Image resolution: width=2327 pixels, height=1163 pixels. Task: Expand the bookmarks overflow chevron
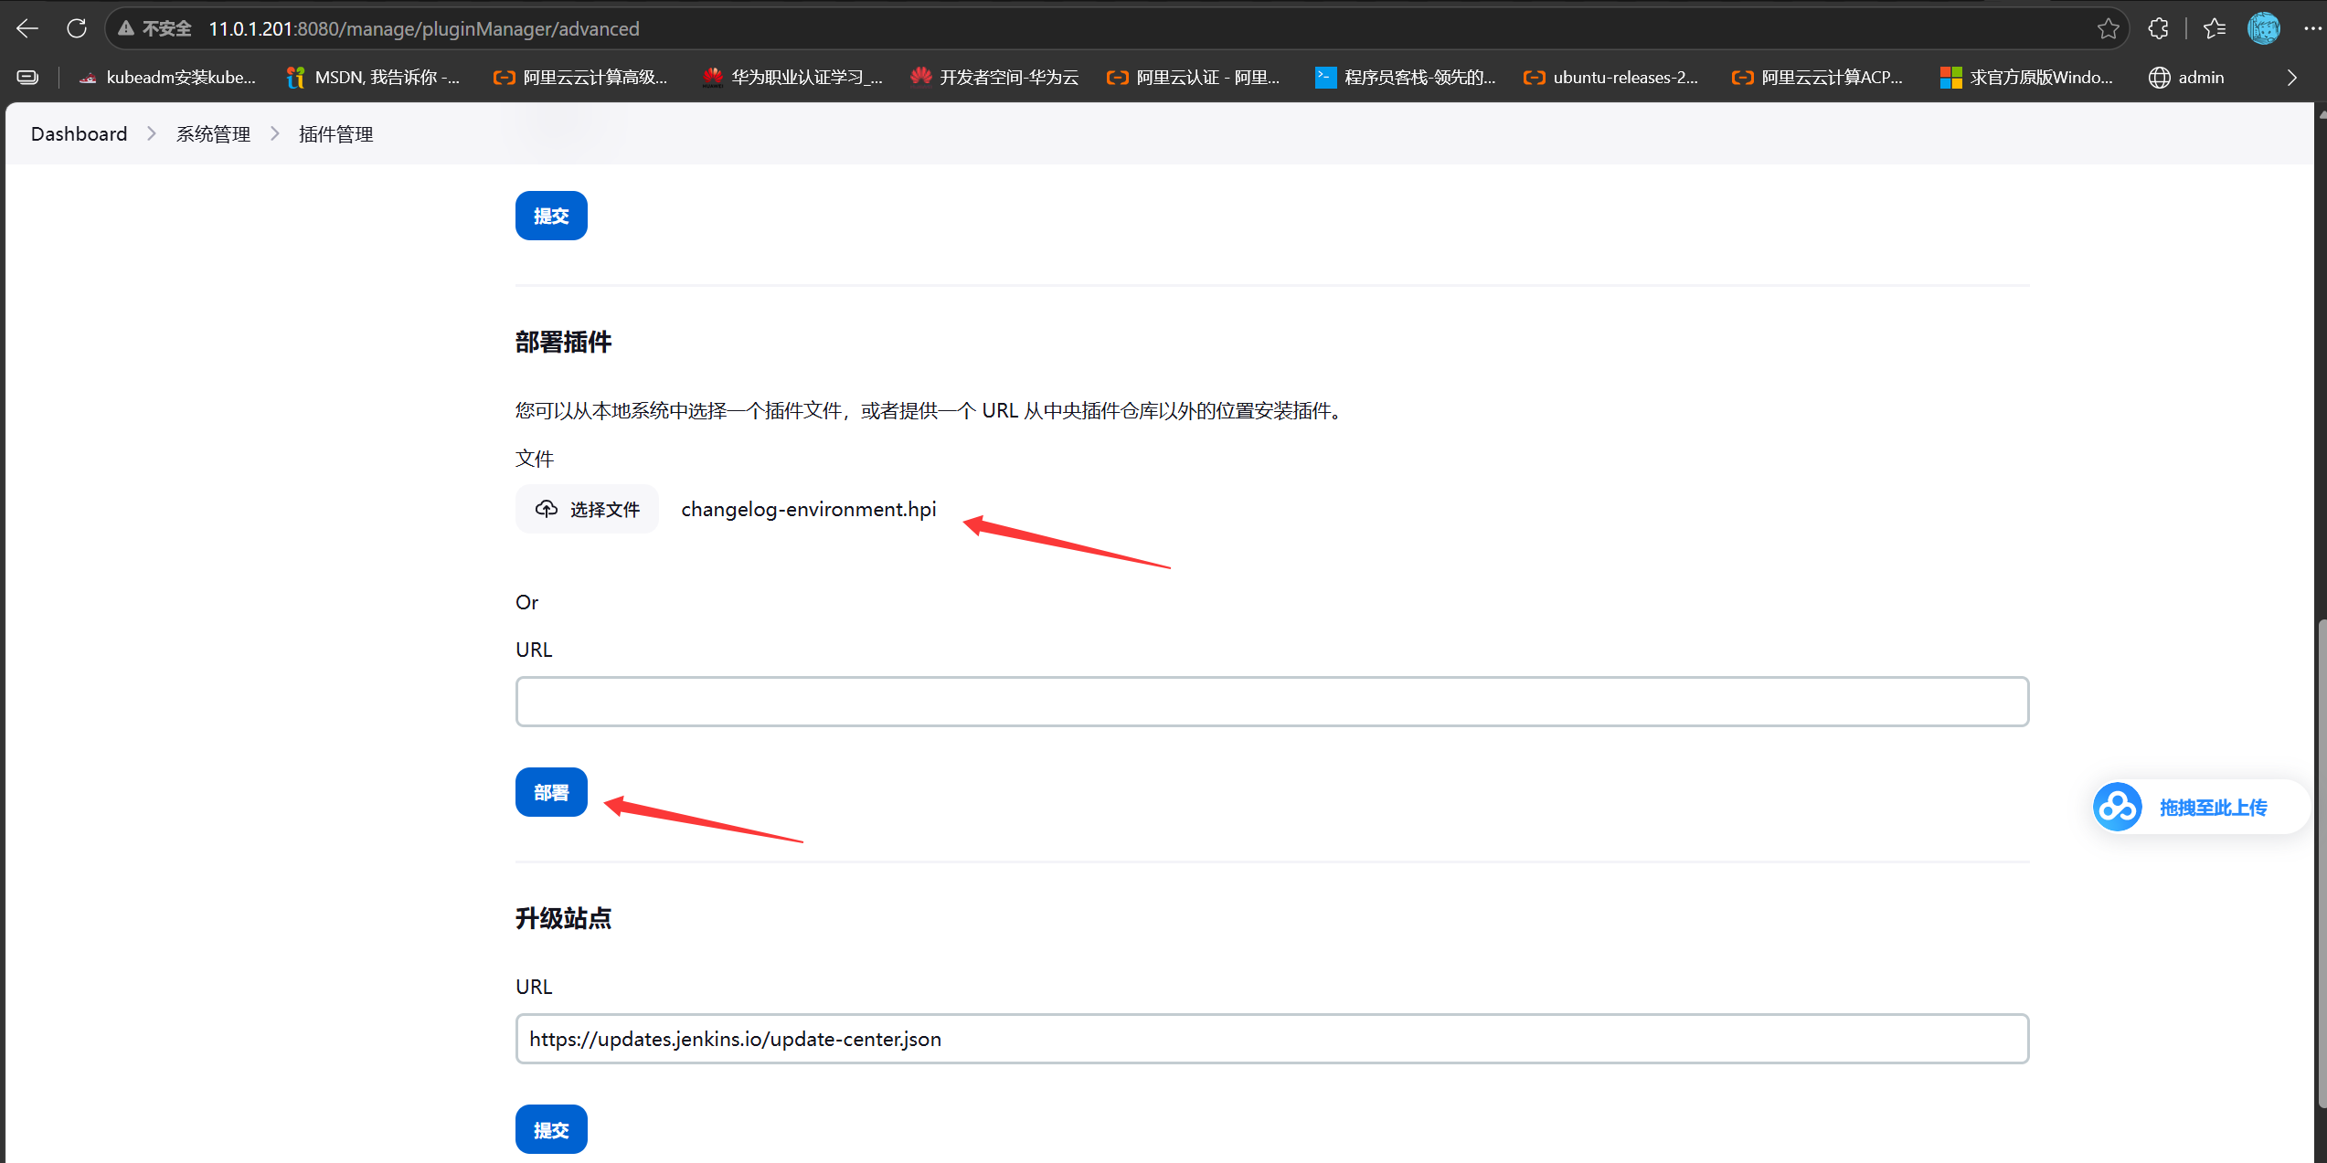[x=2291, y=78]
